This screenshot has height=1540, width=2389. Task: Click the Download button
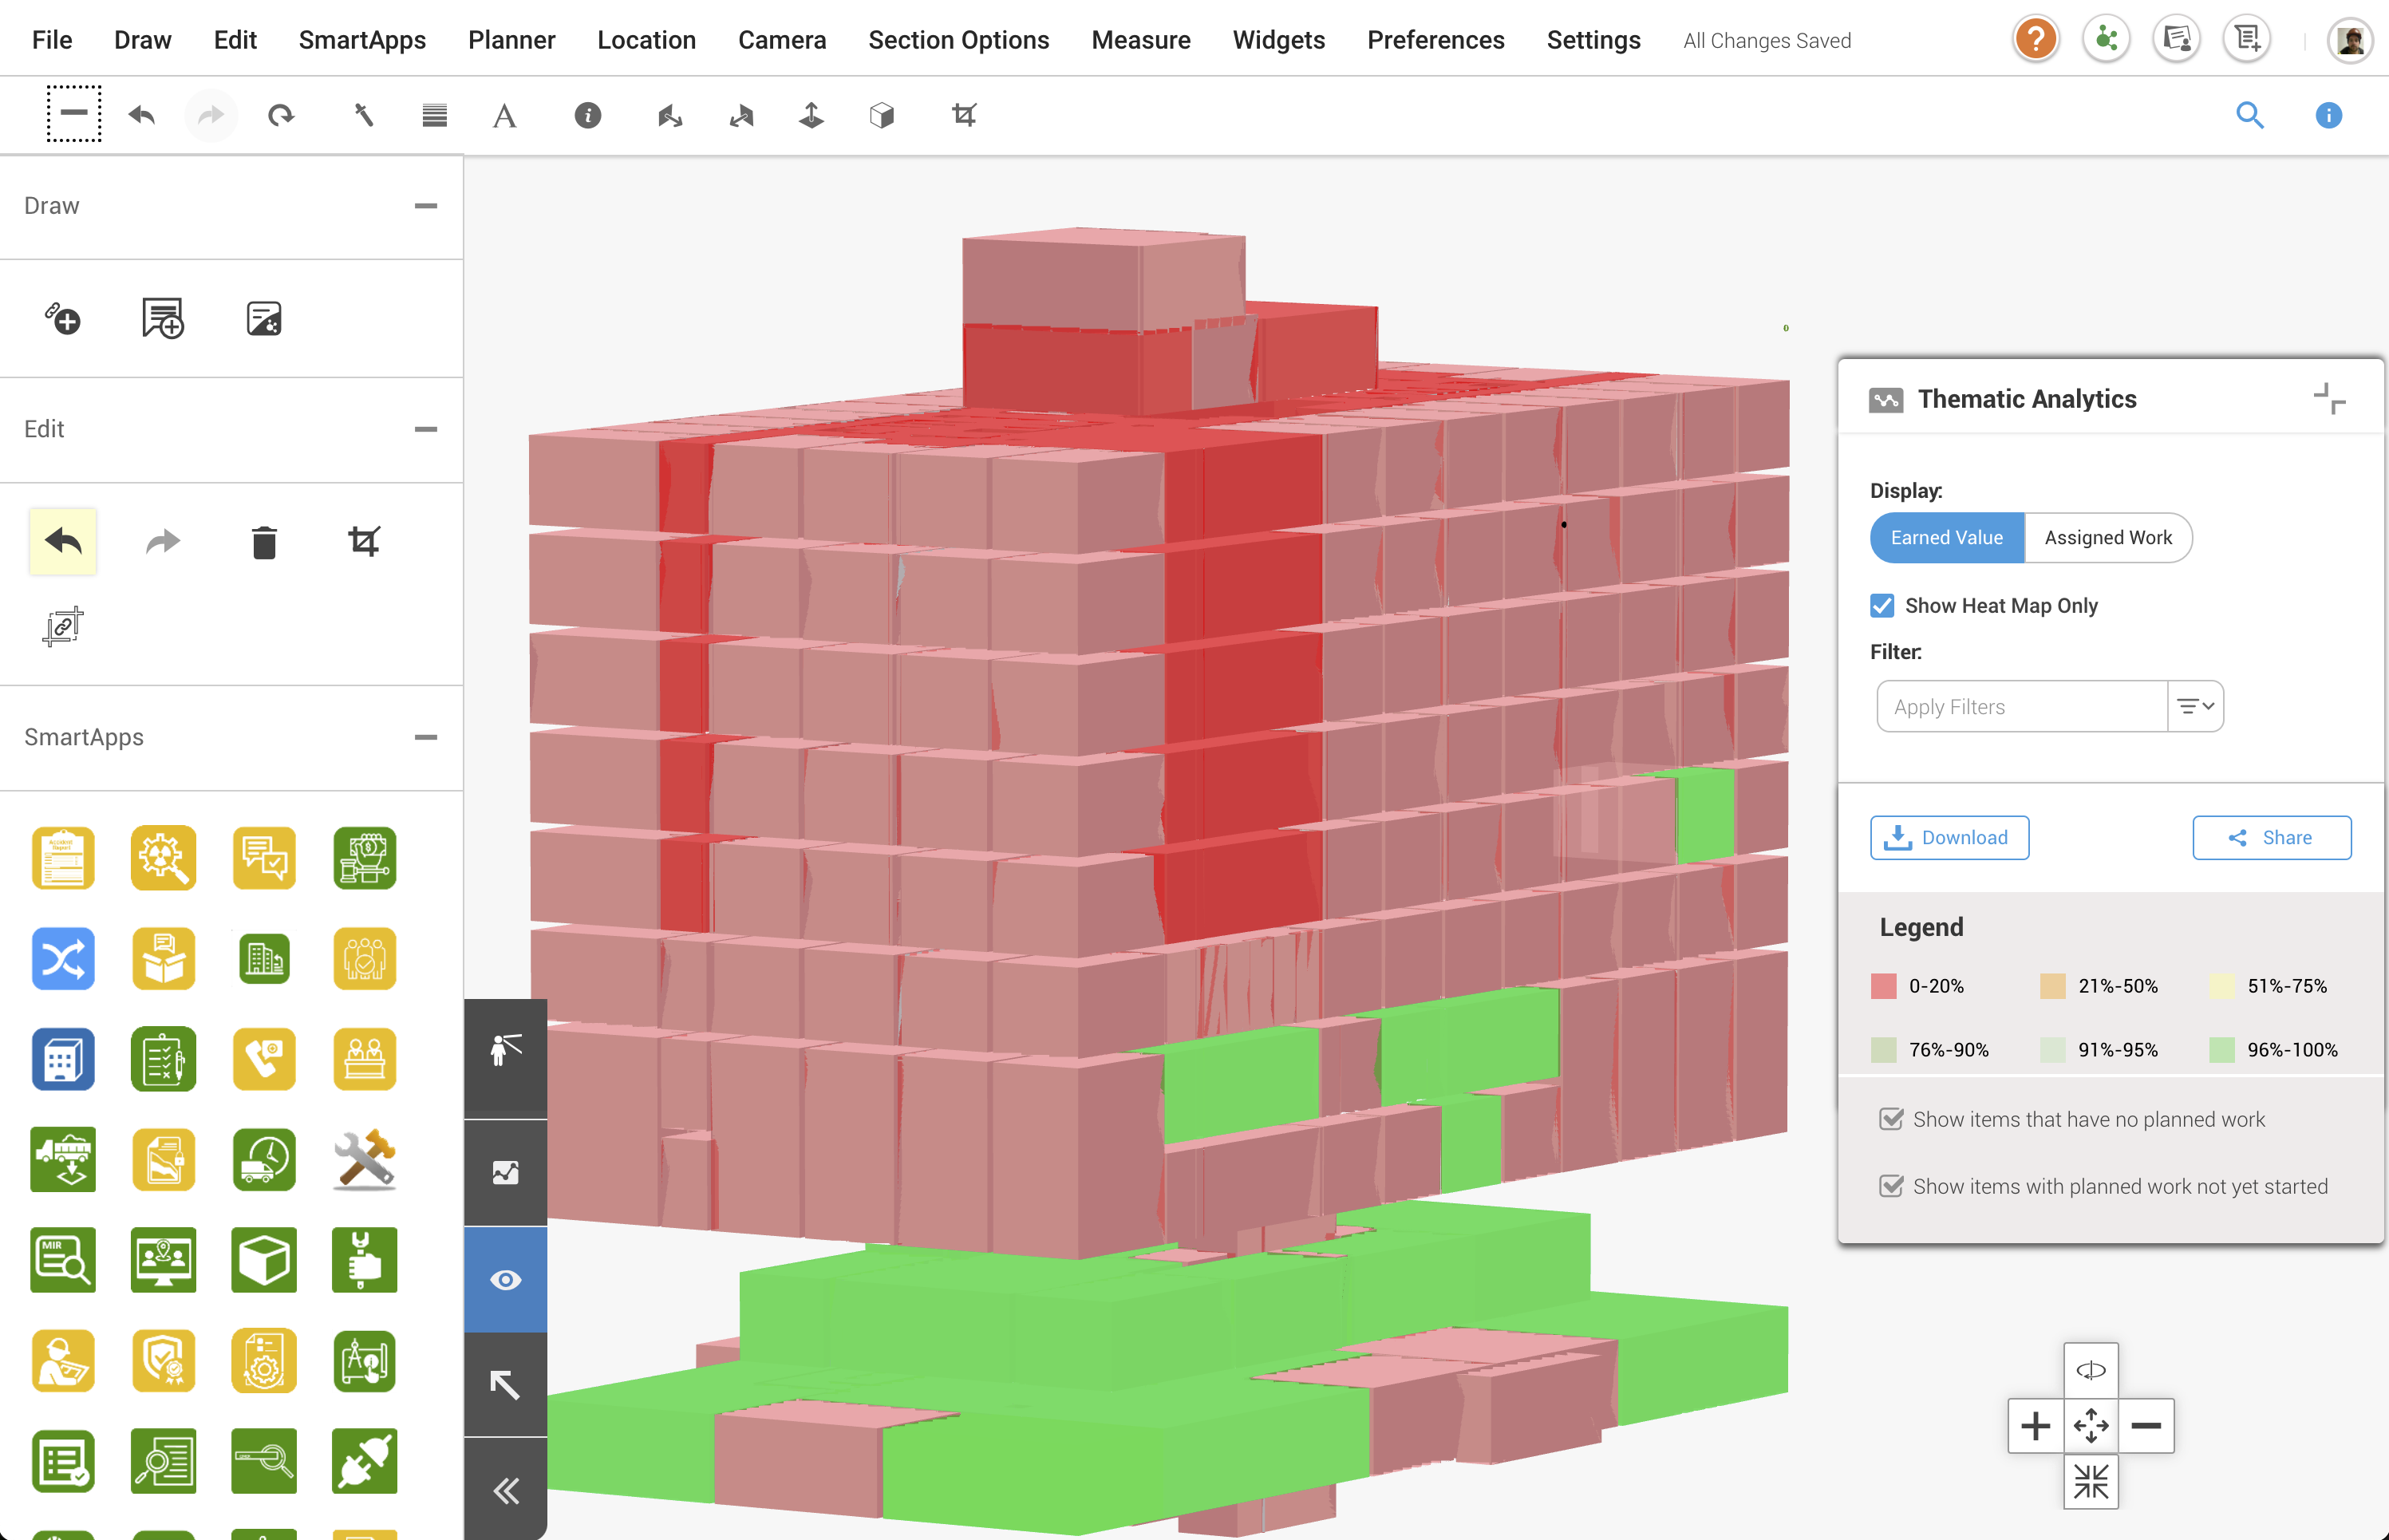tap(1949, 838)
